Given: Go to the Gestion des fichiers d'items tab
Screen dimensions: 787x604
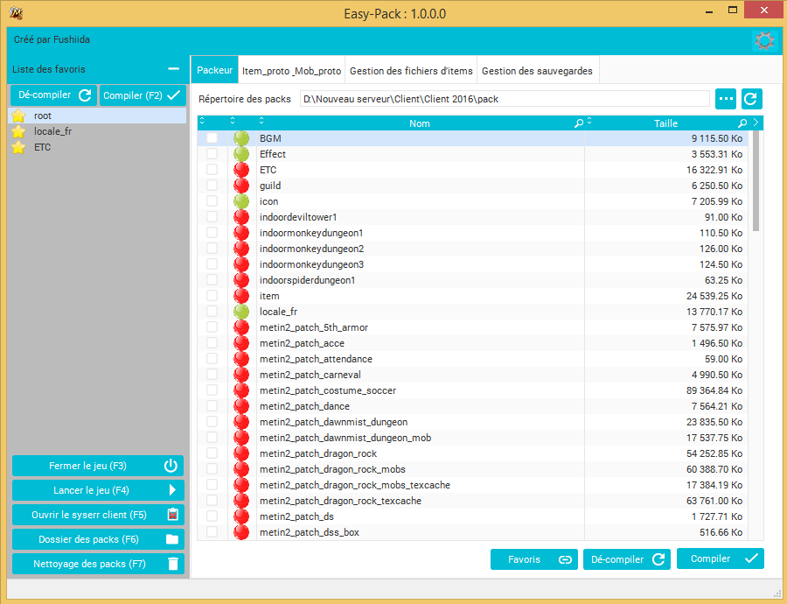Looking at the screenshot, I should click(x=411, y=71).
